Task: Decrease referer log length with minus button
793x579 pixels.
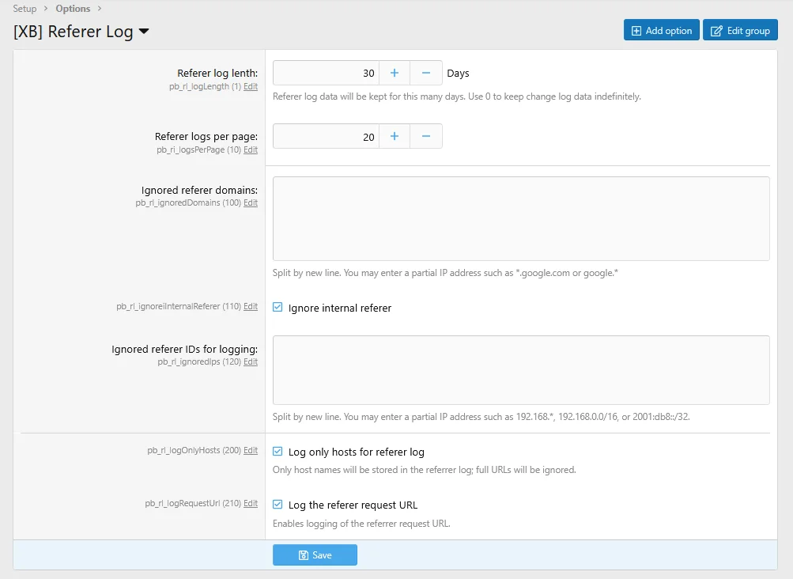Action: click(426, 73)
